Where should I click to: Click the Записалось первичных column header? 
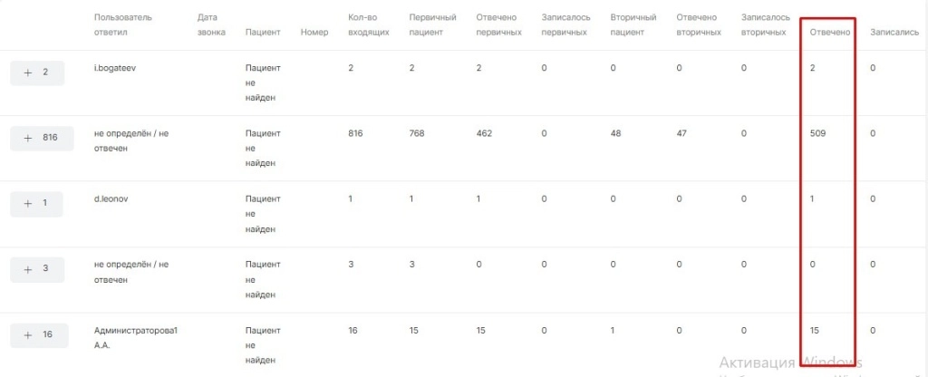[563, 24]
